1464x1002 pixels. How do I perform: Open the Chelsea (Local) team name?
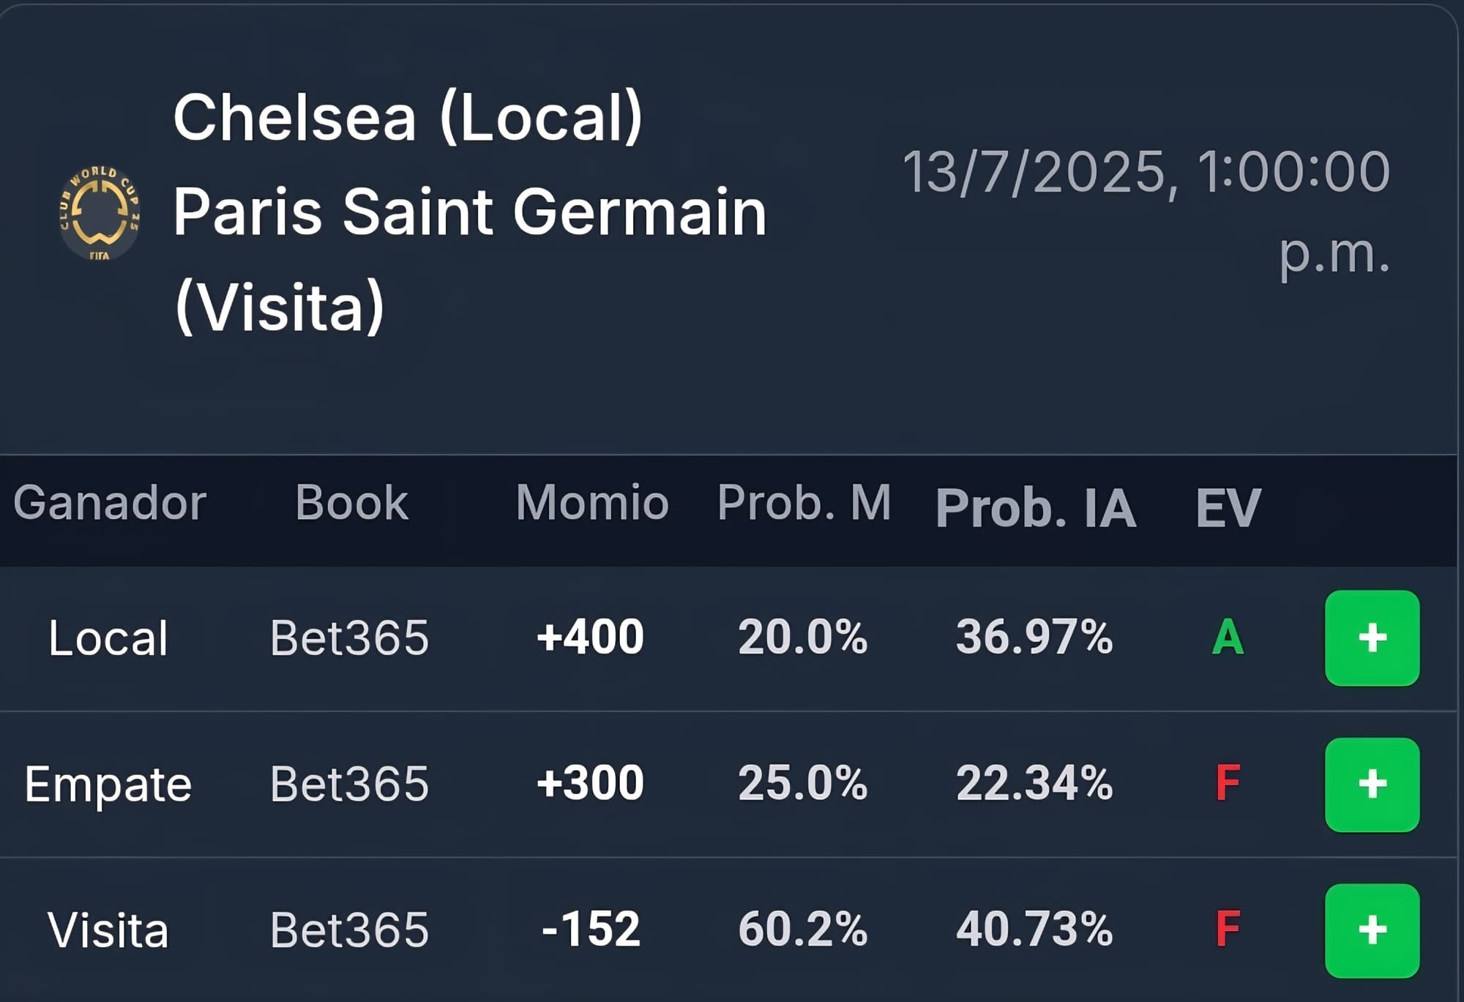(408, 117)
